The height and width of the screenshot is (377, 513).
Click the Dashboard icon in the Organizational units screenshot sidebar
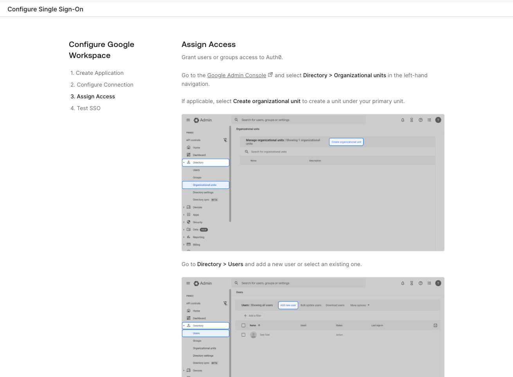[x=189, y=155]
